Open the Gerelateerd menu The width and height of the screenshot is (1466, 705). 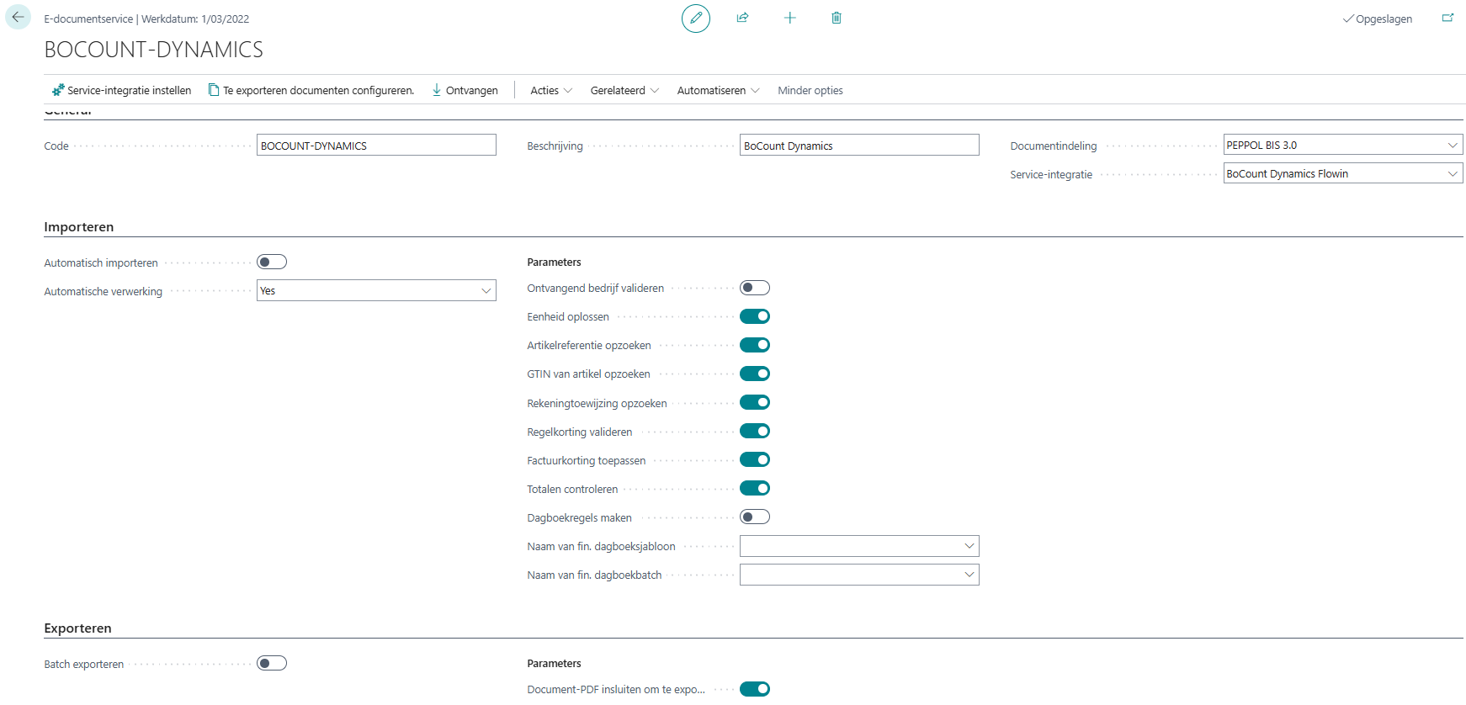pos(624,90)
